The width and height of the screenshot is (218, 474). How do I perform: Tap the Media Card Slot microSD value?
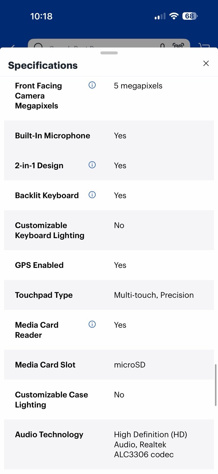click(x=130, y=365)
